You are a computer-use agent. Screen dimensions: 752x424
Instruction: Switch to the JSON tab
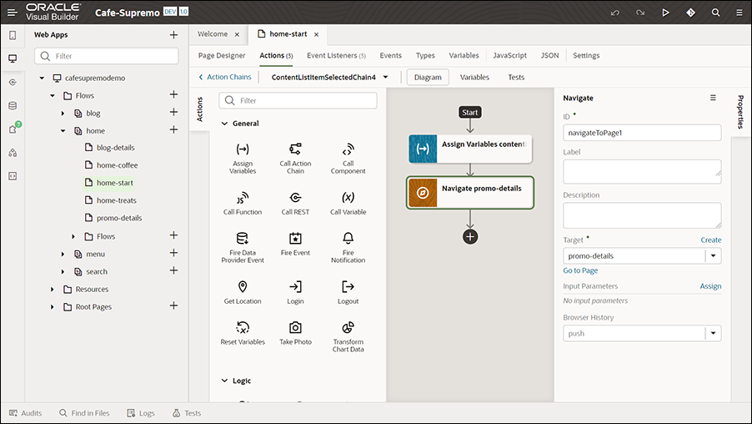549,56
